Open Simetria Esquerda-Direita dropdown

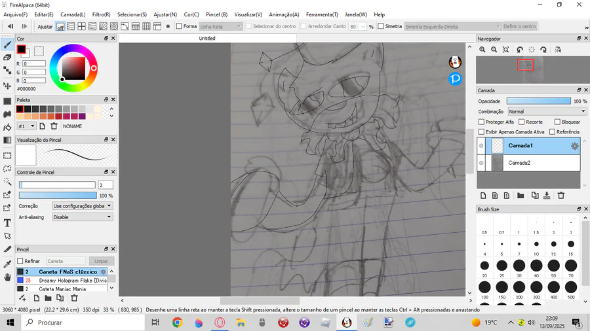[x=452, y=27]
